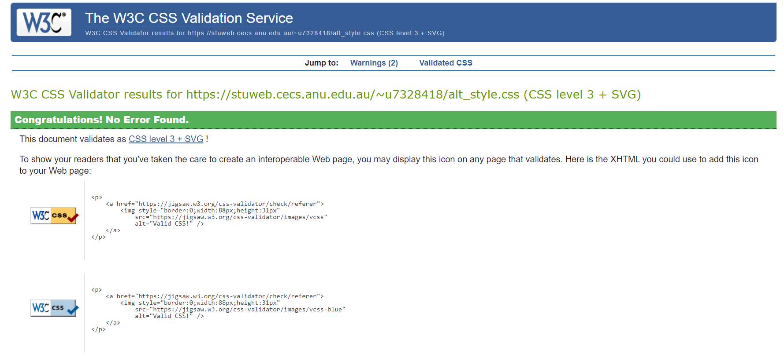Image resolution: width=784 pixels, height=358 pixels.
Task: Click the 'Jump to:' label
Action: 322,63
